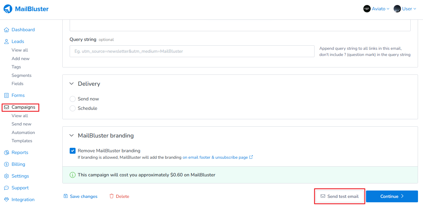Click the Save changes link
The image size is (423, 207).
(81, 196)
